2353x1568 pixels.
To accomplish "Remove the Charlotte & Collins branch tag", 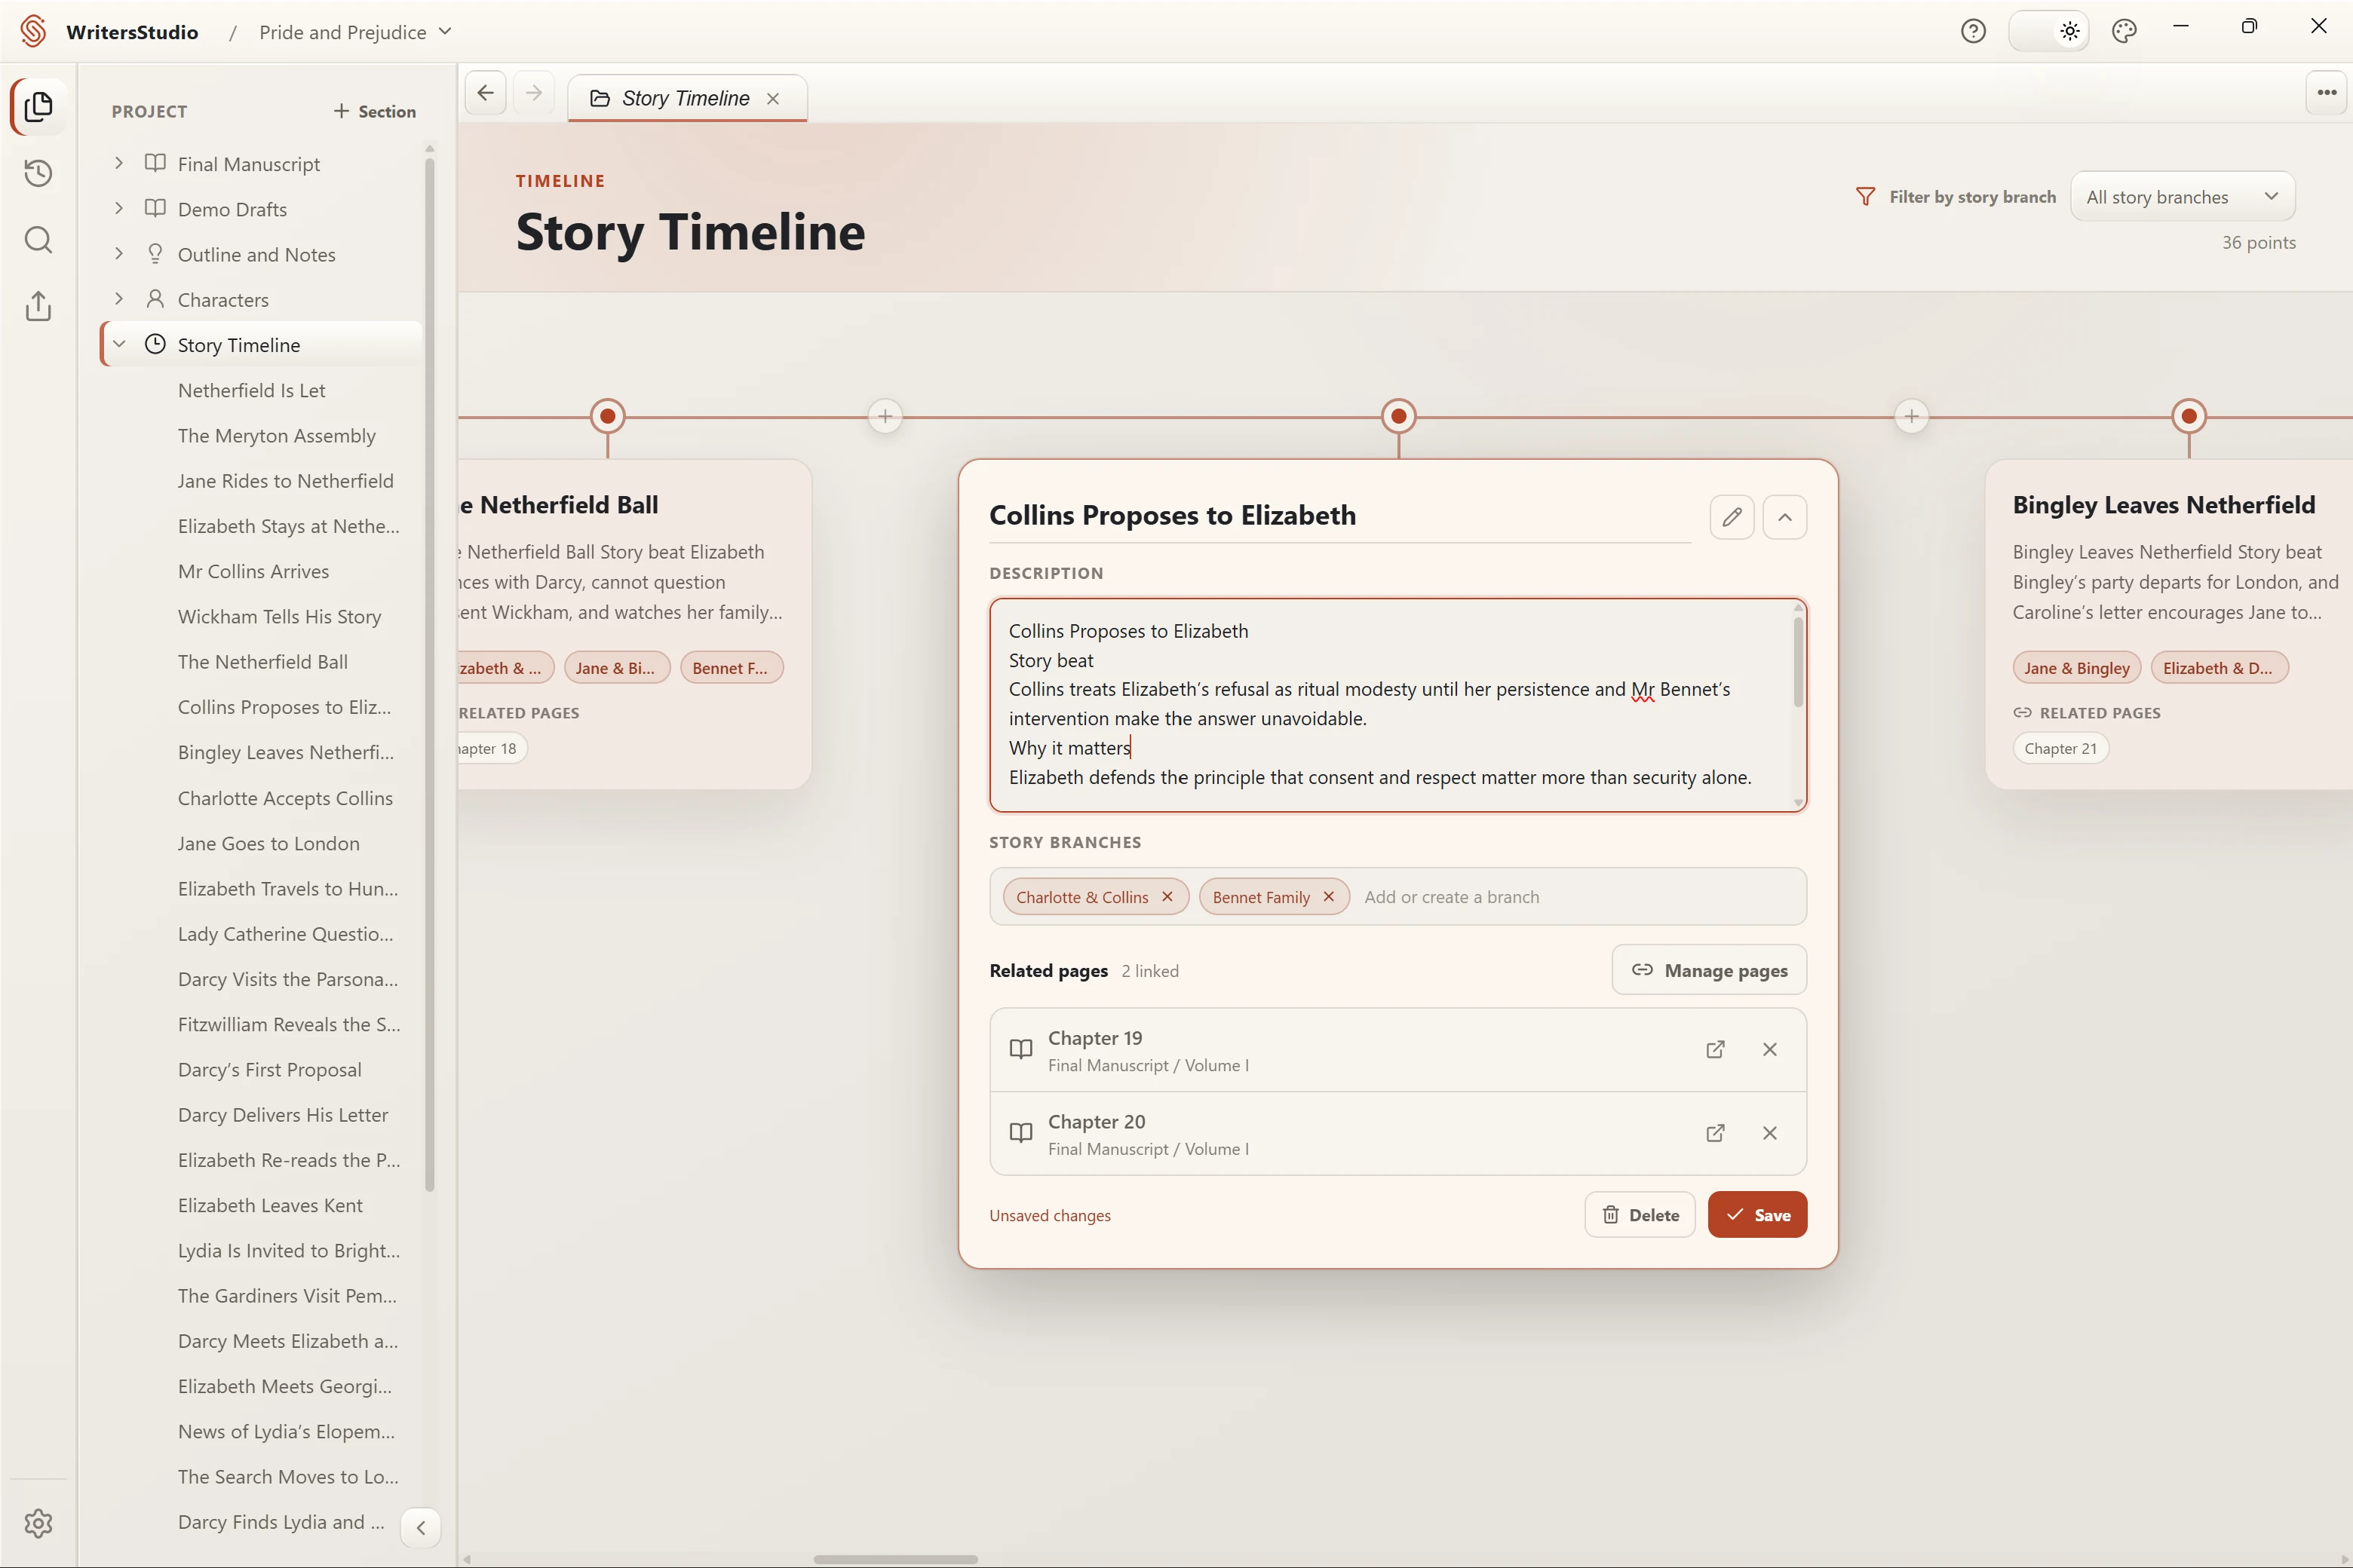I will pos(1167,897).
